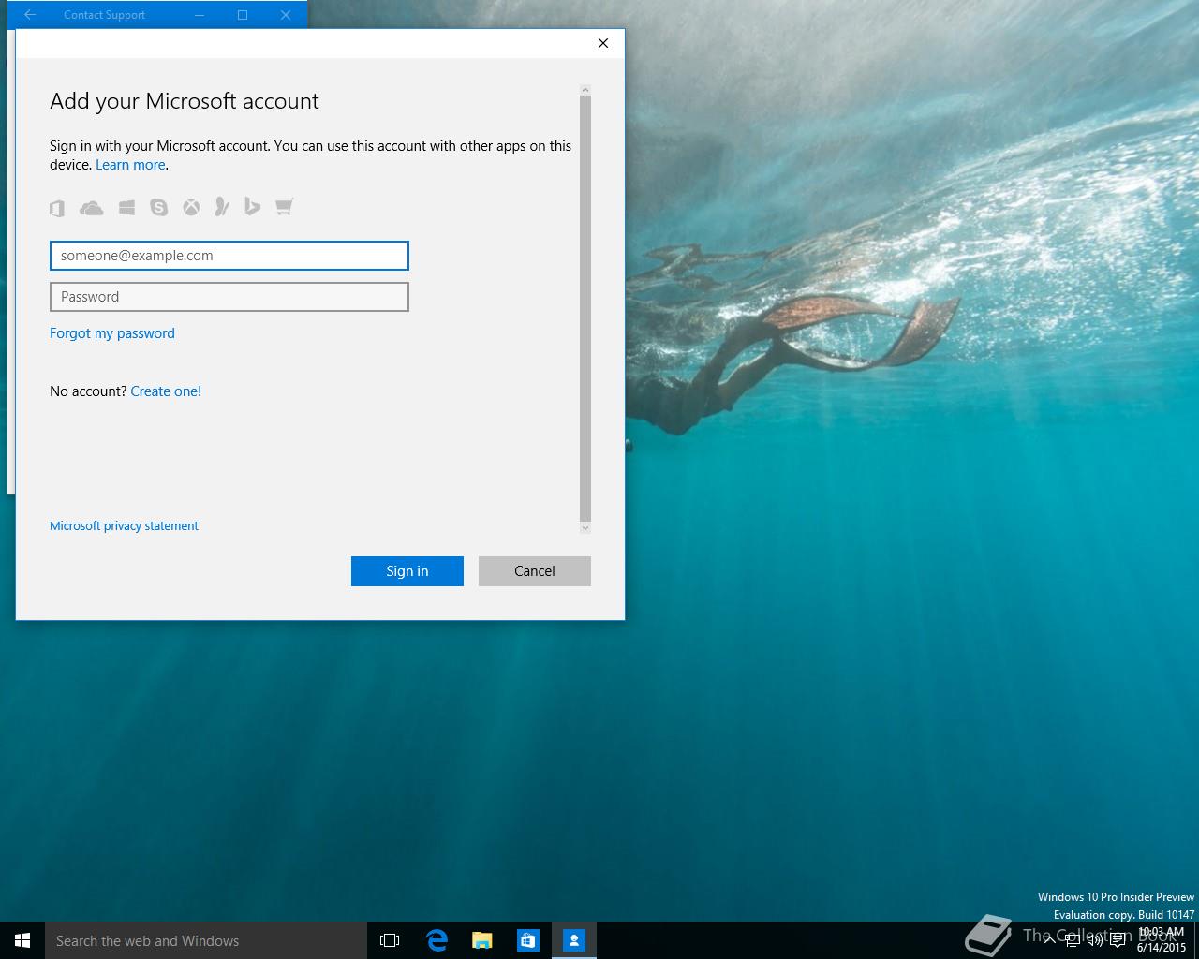Maximize the Contact Support window

(x=243, y=15)
